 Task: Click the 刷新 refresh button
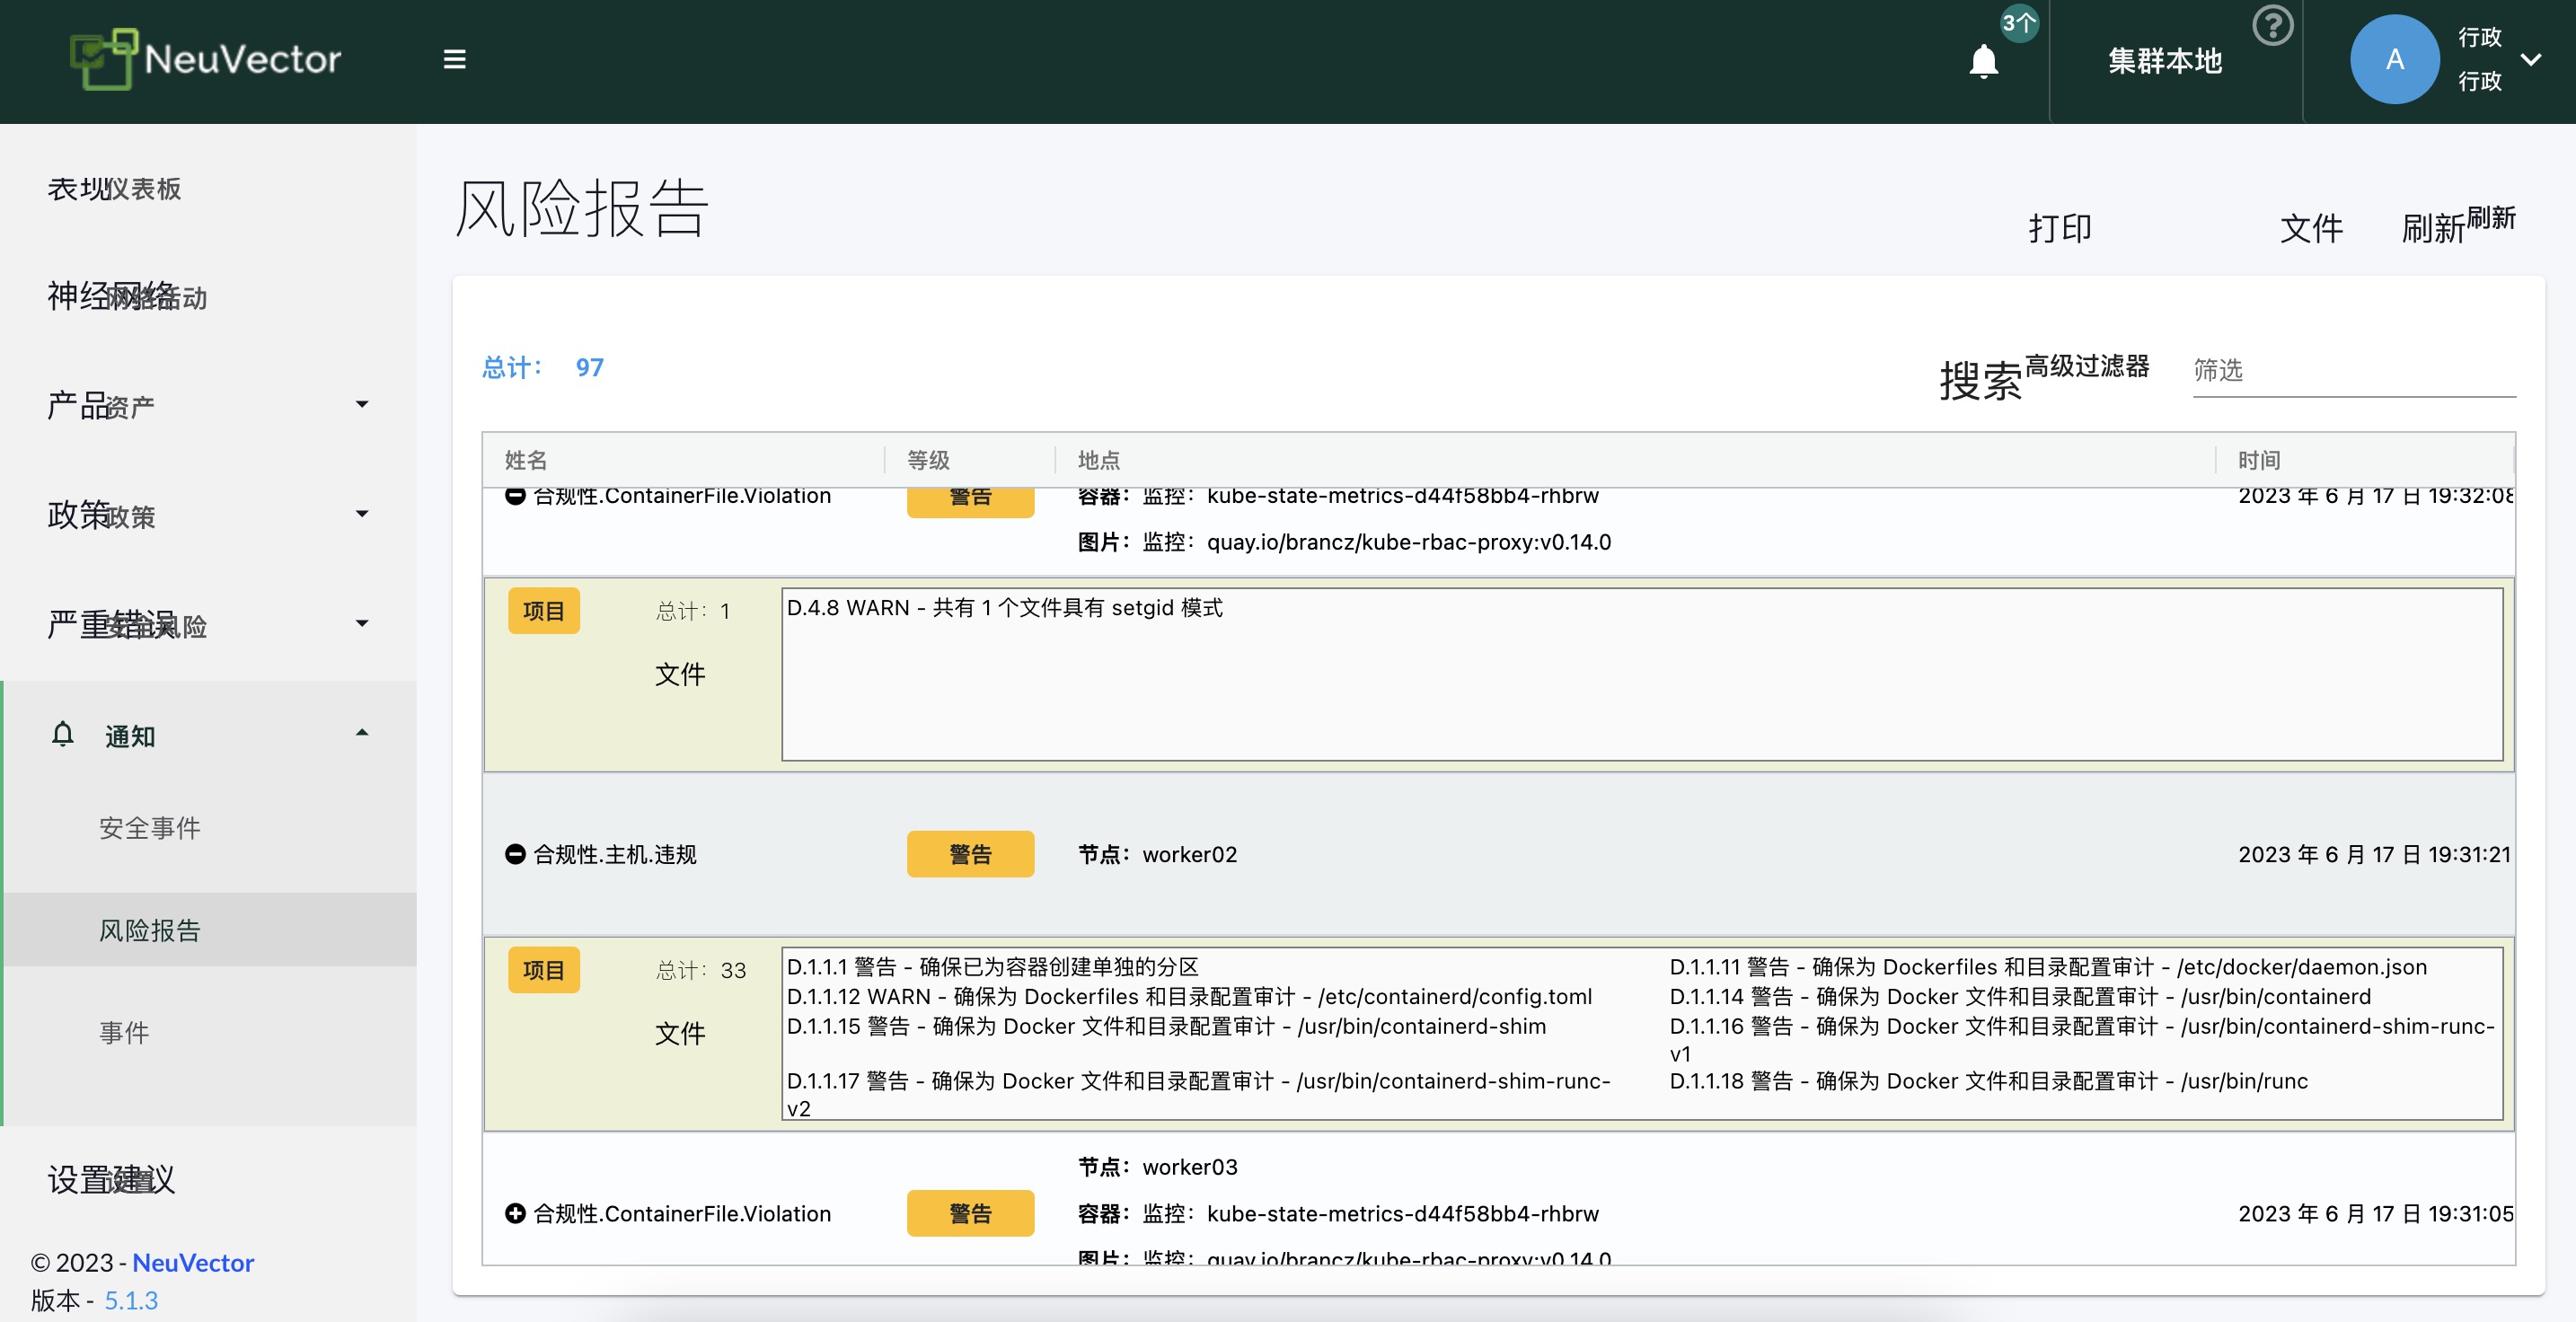(x=2458, y=225)
